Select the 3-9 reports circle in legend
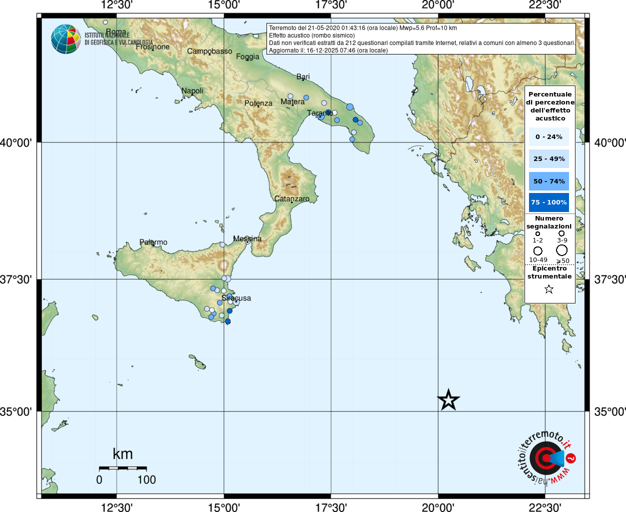Viewport: 626px width, 512px height. pyautogui.click(x=561, y=233)
